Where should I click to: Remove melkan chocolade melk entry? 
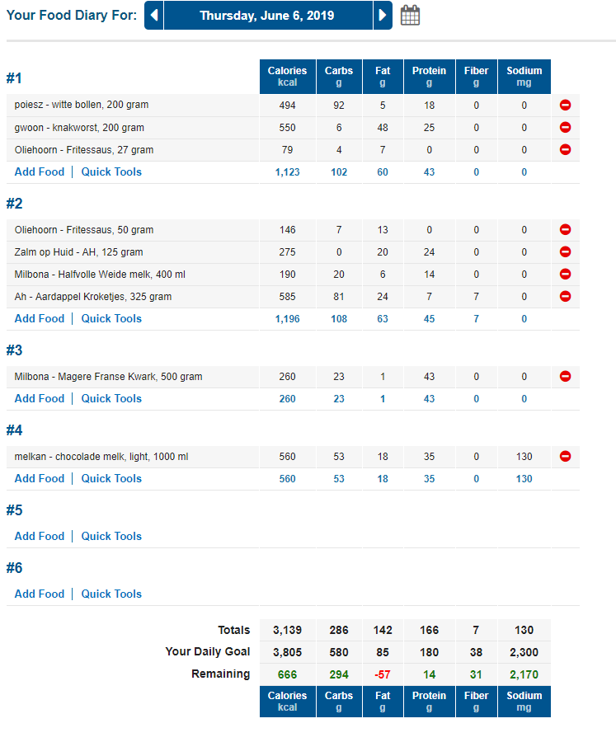click(565, 457)
